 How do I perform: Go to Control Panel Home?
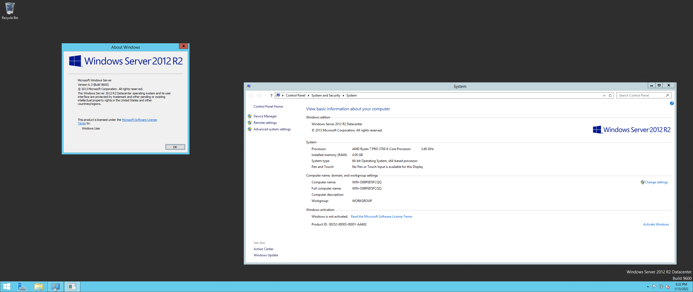tap(268, 107)
